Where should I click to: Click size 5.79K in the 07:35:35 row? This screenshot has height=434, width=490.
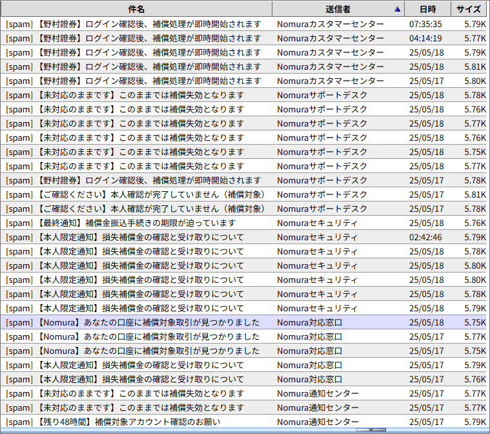tap(475, 24)
